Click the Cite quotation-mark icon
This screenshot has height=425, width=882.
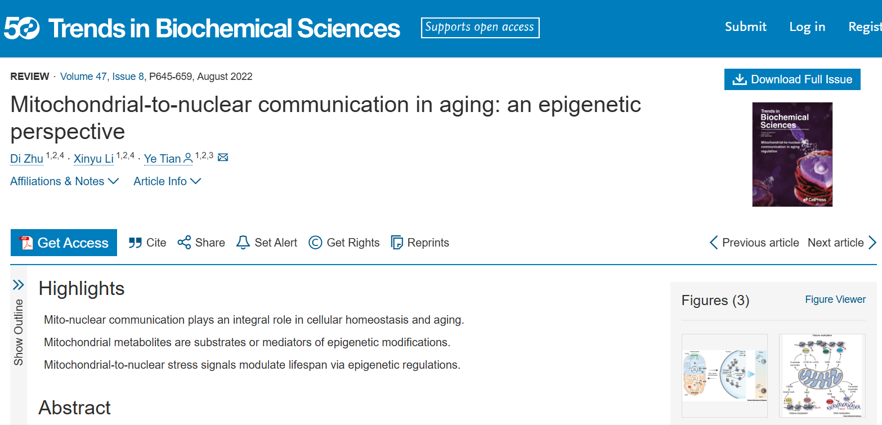pyautogui.click(x=135, y=243)
